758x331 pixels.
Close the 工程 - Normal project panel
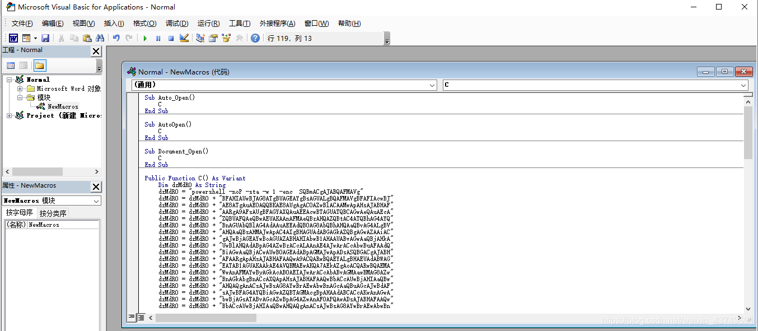click(x=96, y=51)
